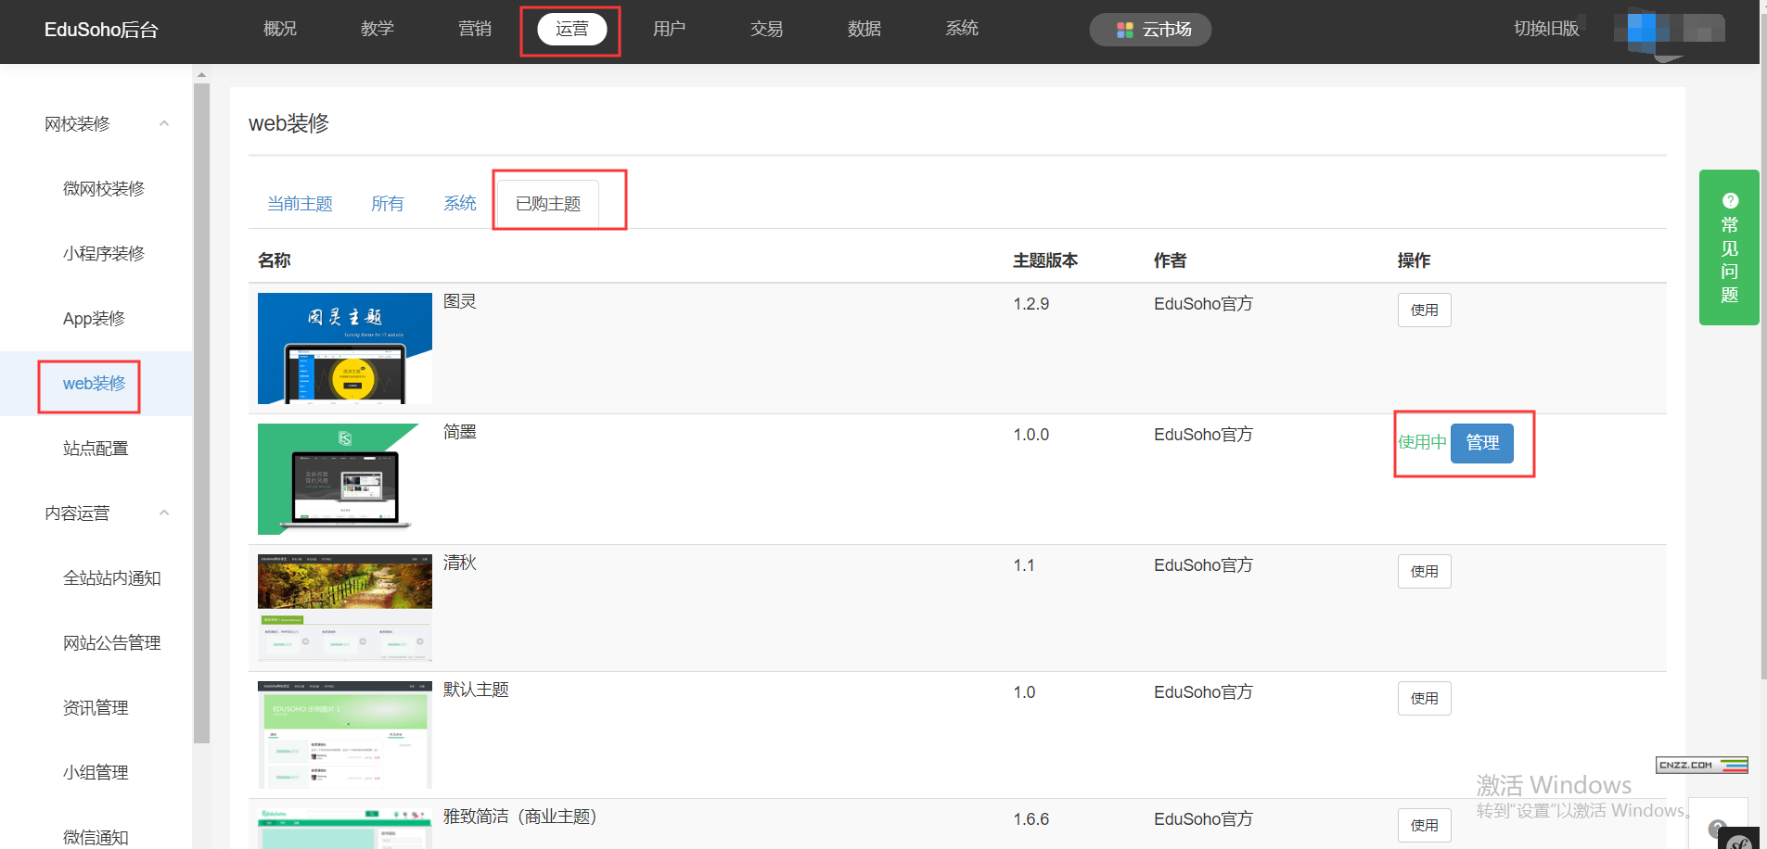Screen dimensions: 1767x849
Task: Go to 微网校装修 in sidebar
Action: tap(104, 189)
